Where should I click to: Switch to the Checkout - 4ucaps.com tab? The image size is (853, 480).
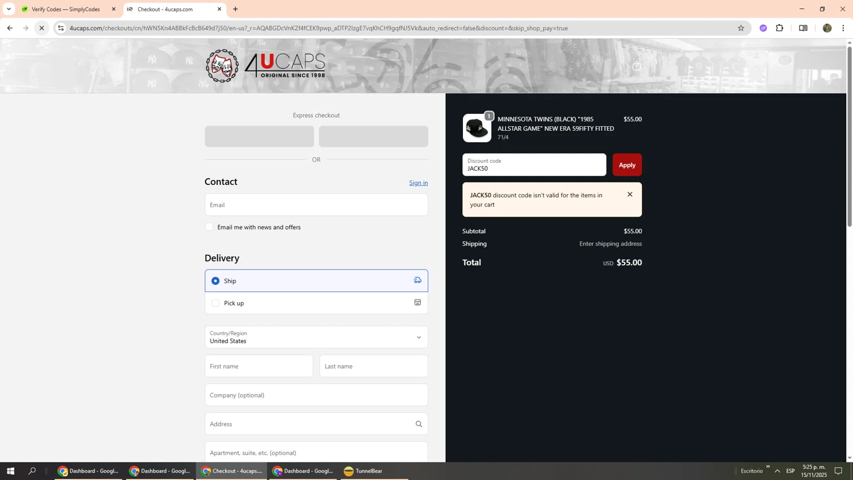point(174,9)
